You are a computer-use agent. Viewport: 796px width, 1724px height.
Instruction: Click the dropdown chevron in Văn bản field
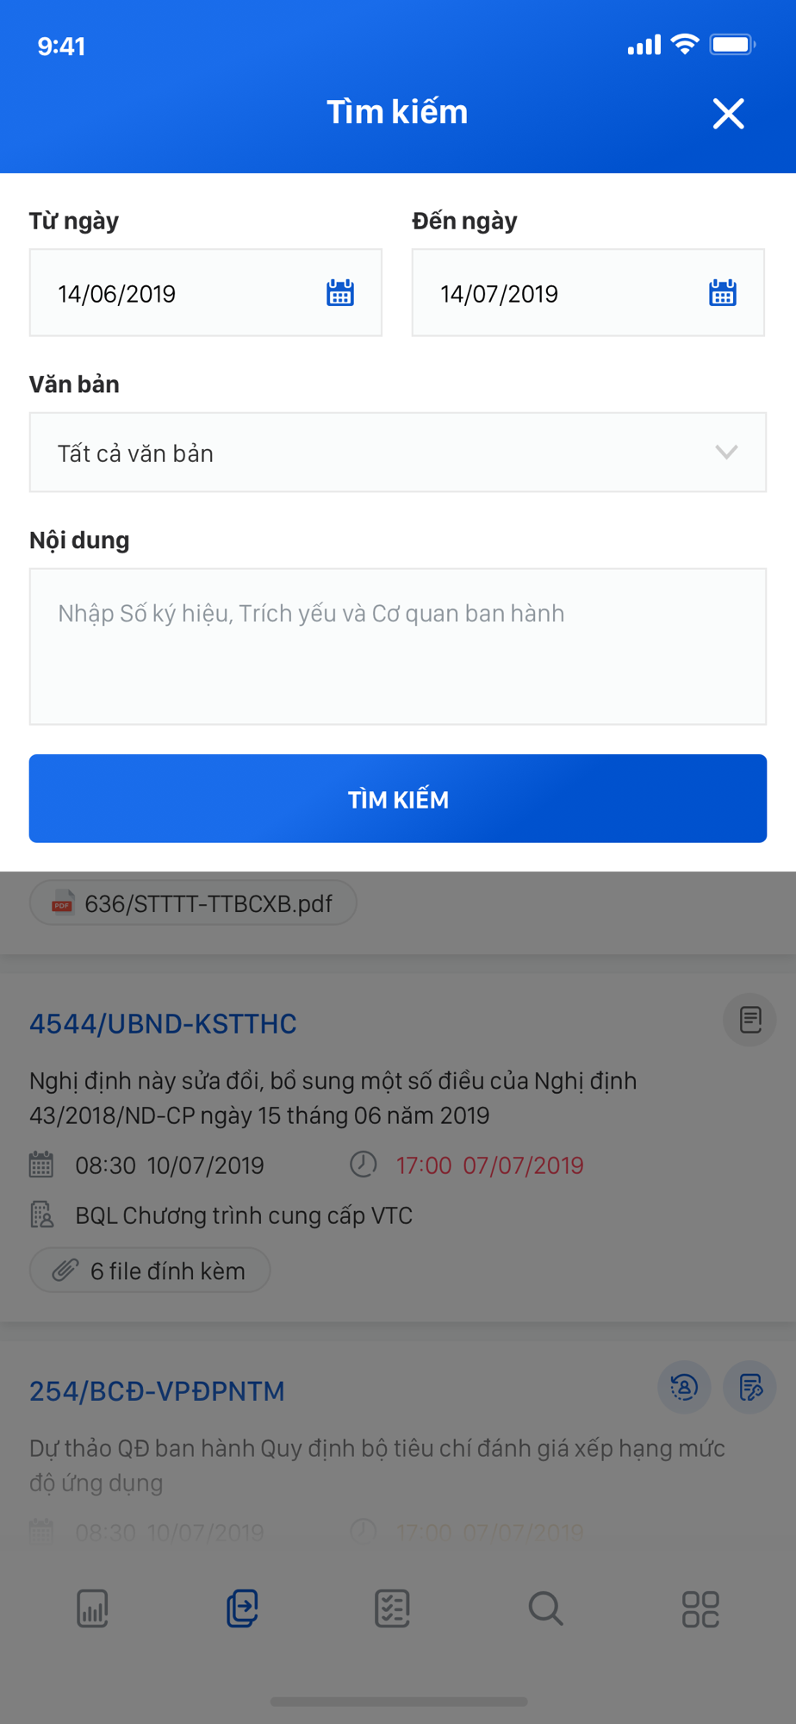click(x=726, y=453)
